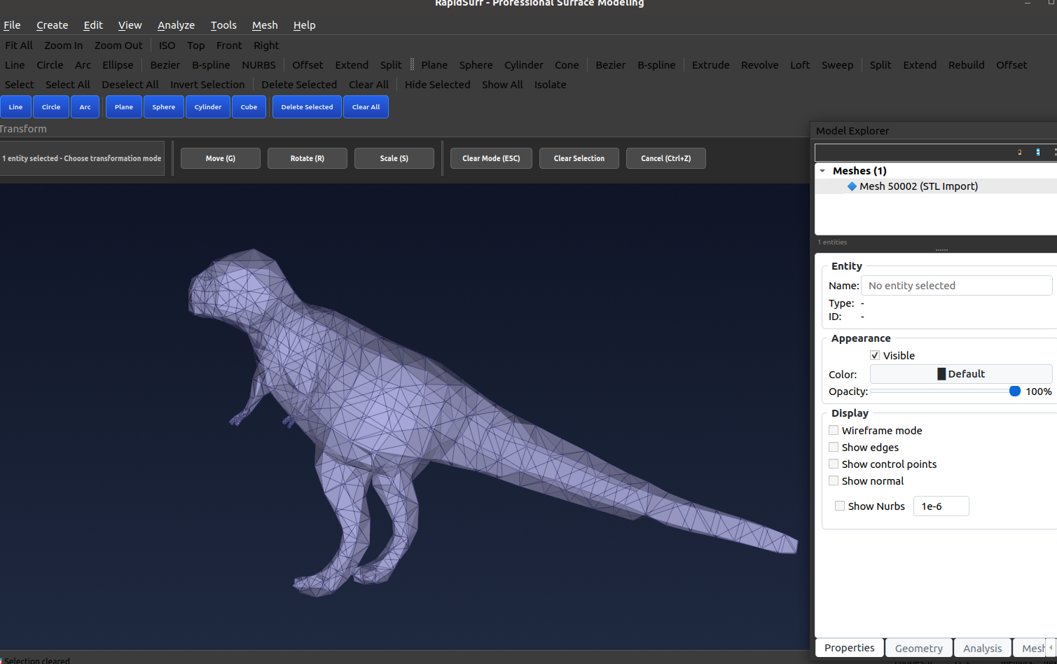Select the Circle tool icon
1057x664 pixels.
(x=50, y=106)
